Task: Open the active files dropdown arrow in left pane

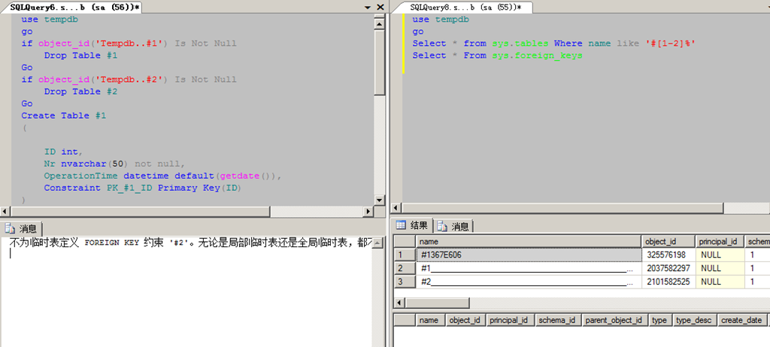Action: pyautogui.click(x=368, y=7)
